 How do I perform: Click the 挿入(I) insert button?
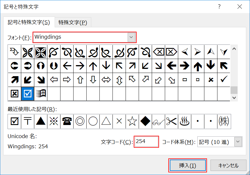pos(188,165)
